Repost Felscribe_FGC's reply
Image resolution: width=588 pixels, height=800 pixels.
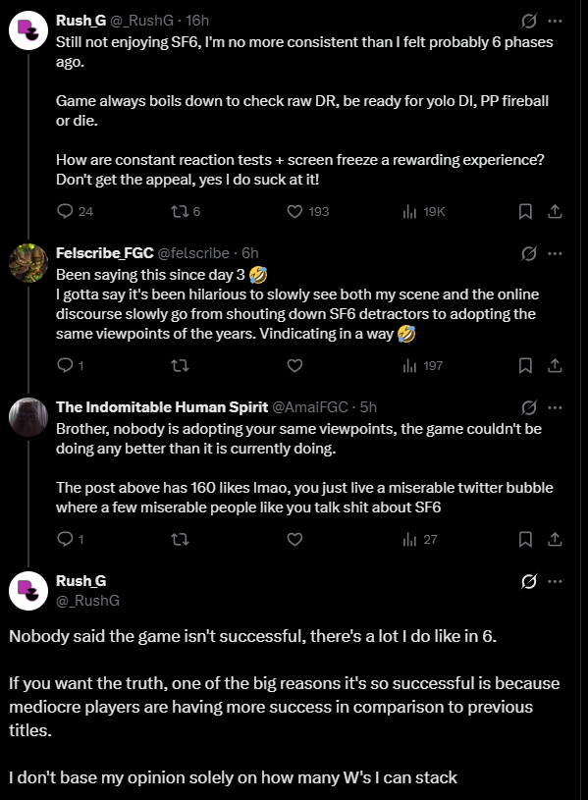180,365
